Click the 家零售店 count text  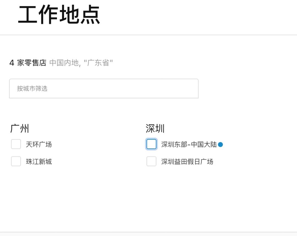click(x=32, y=63)
